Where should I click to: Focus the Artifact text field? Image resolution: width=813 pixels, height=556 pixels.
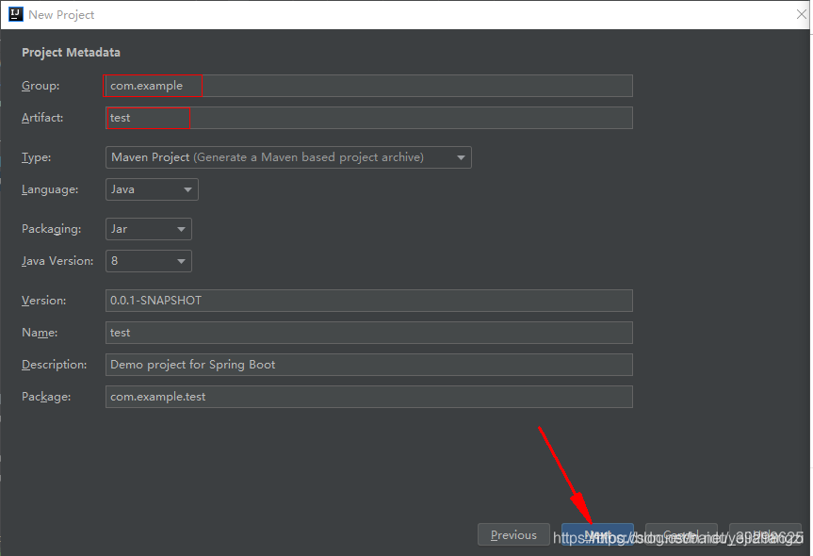pos(368,118)
